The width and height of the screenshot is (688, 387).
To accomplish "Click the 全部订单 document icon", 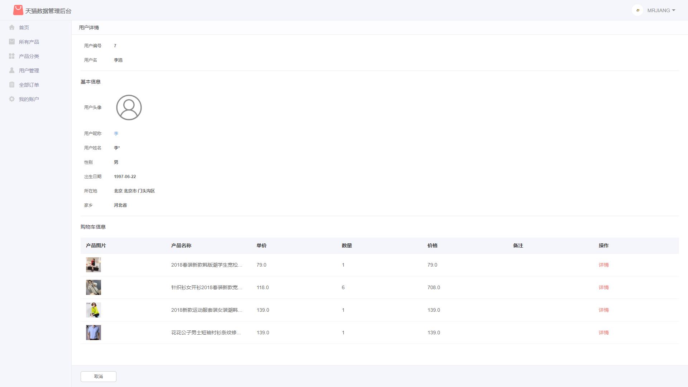I will point(12,85).
